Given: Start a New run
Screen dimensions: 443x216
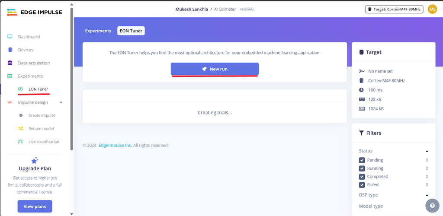Looking at the screenshot, I should tap(215, 69).
